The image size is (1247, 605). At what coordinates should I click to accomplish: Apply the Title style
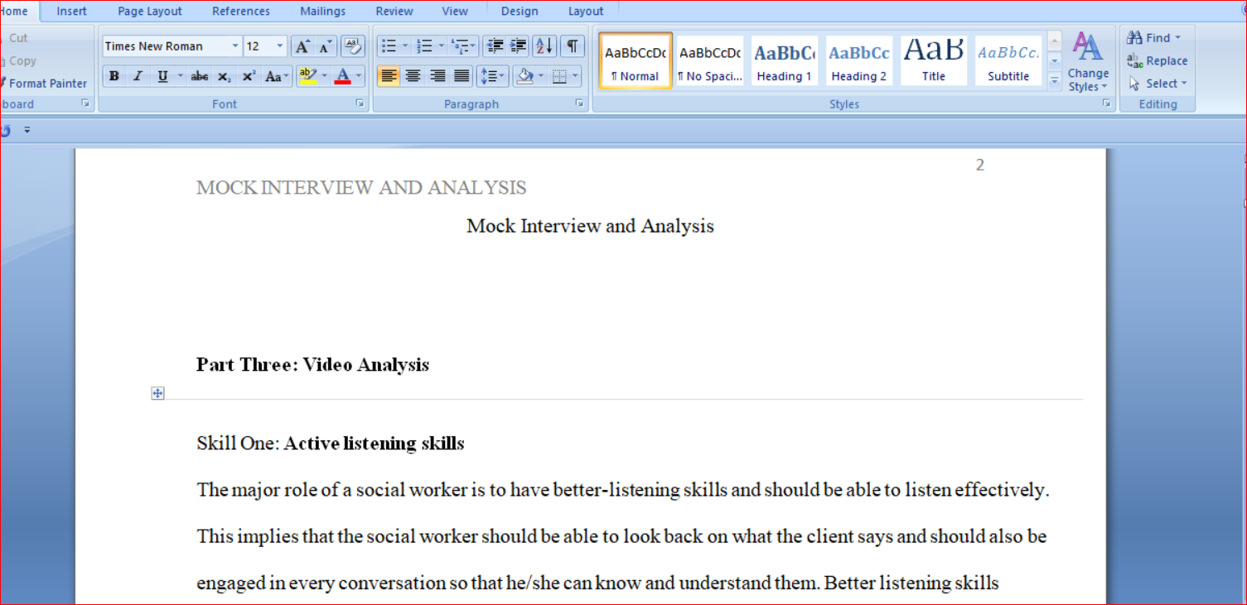click(934, 60)
